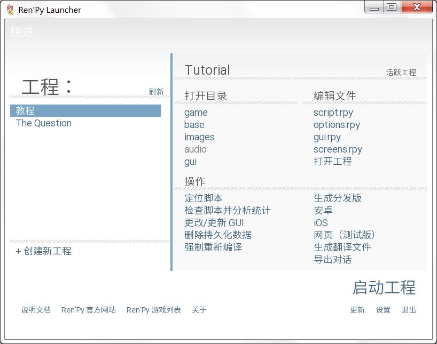This screenshot has height=344, width=437.
Task: Refresh project list via 刷新
Action: pos(156,92)
